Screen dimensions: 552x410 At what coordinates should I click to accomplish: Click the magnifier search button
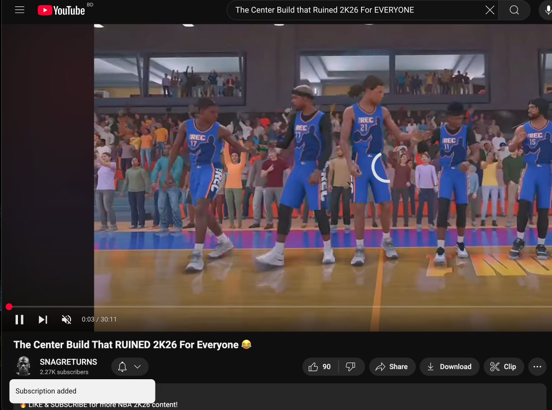click(x=514, y=10)
